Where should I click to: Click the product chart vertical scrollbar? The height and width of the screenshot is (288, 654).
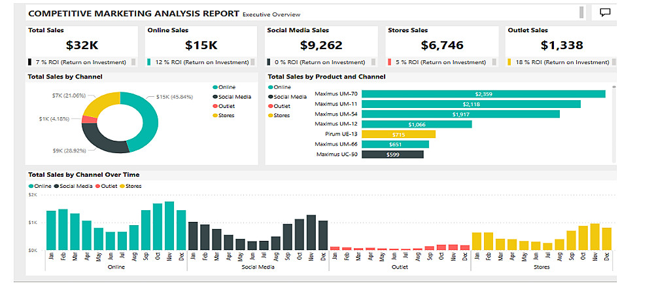[614, 124]
